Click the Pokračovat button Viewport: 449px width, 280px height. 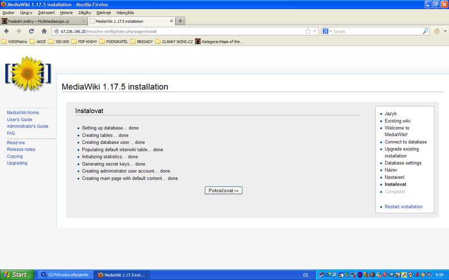click(223, 190)
